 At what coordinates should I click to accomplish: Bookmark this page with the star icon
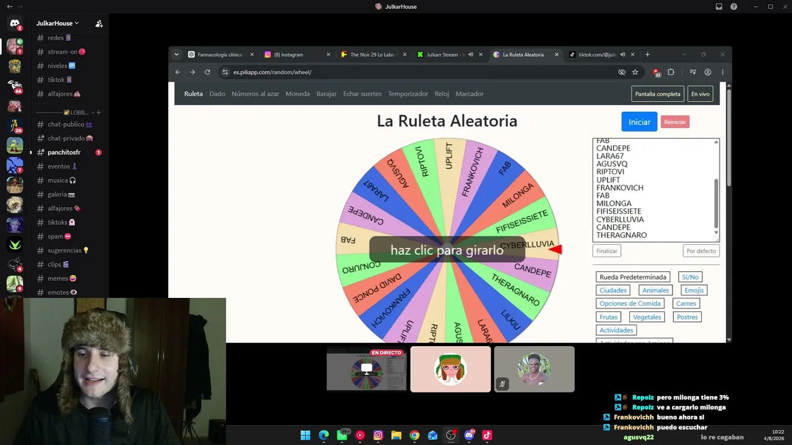(x=635, y=72)
